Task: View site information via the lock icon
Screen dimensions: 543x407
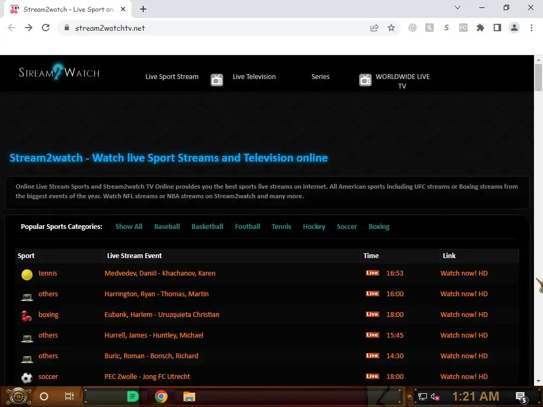Action: click(67, 28)
